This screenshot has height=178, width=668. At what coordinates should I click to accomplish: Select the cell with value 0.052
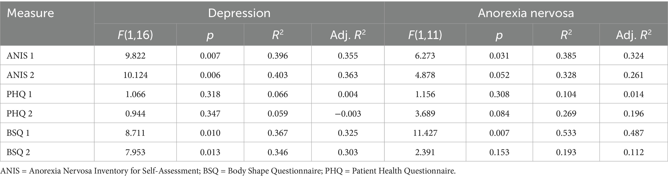[x=499, y=75]
